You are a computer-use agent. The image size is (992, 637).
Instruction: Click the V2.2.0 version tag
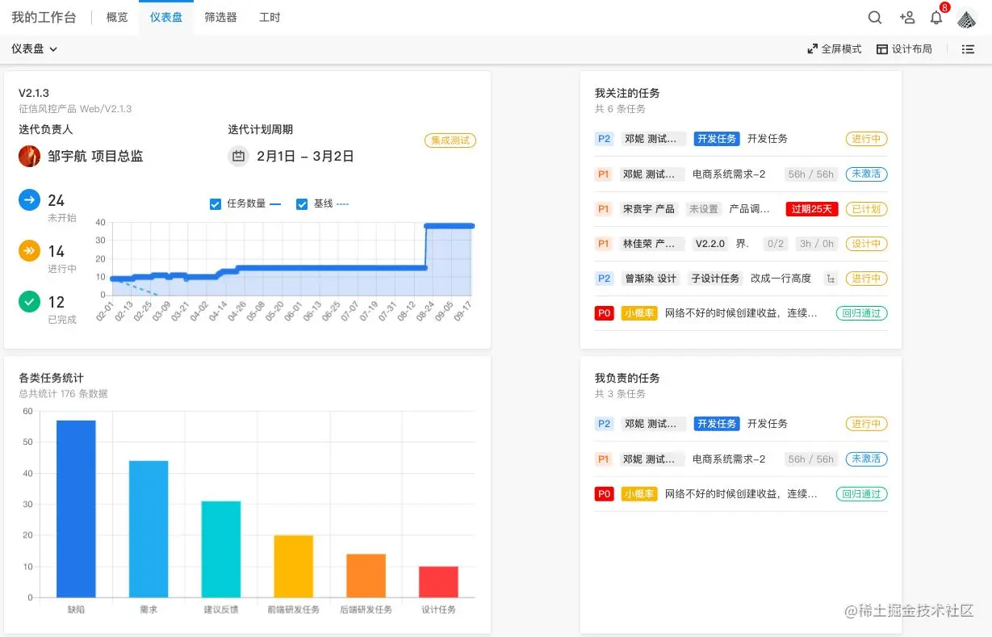coord(710,244)
